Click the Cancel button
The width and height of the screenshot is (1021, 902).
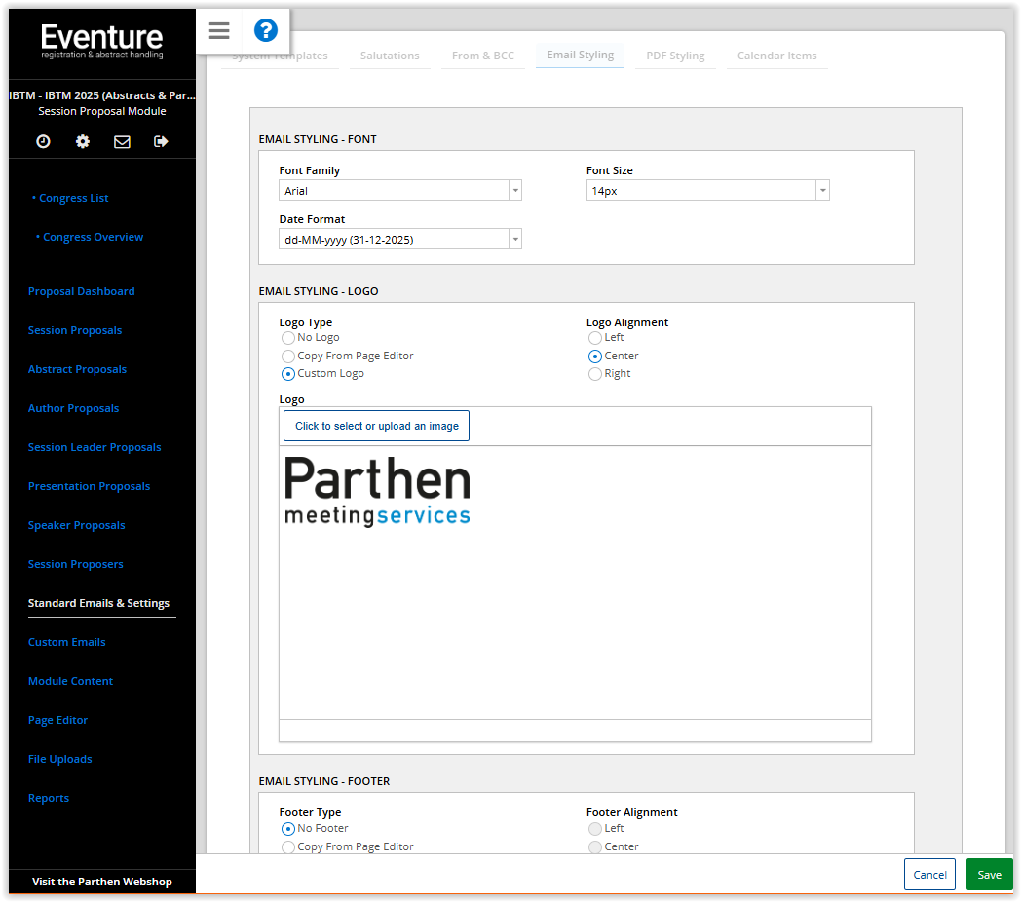929,875
